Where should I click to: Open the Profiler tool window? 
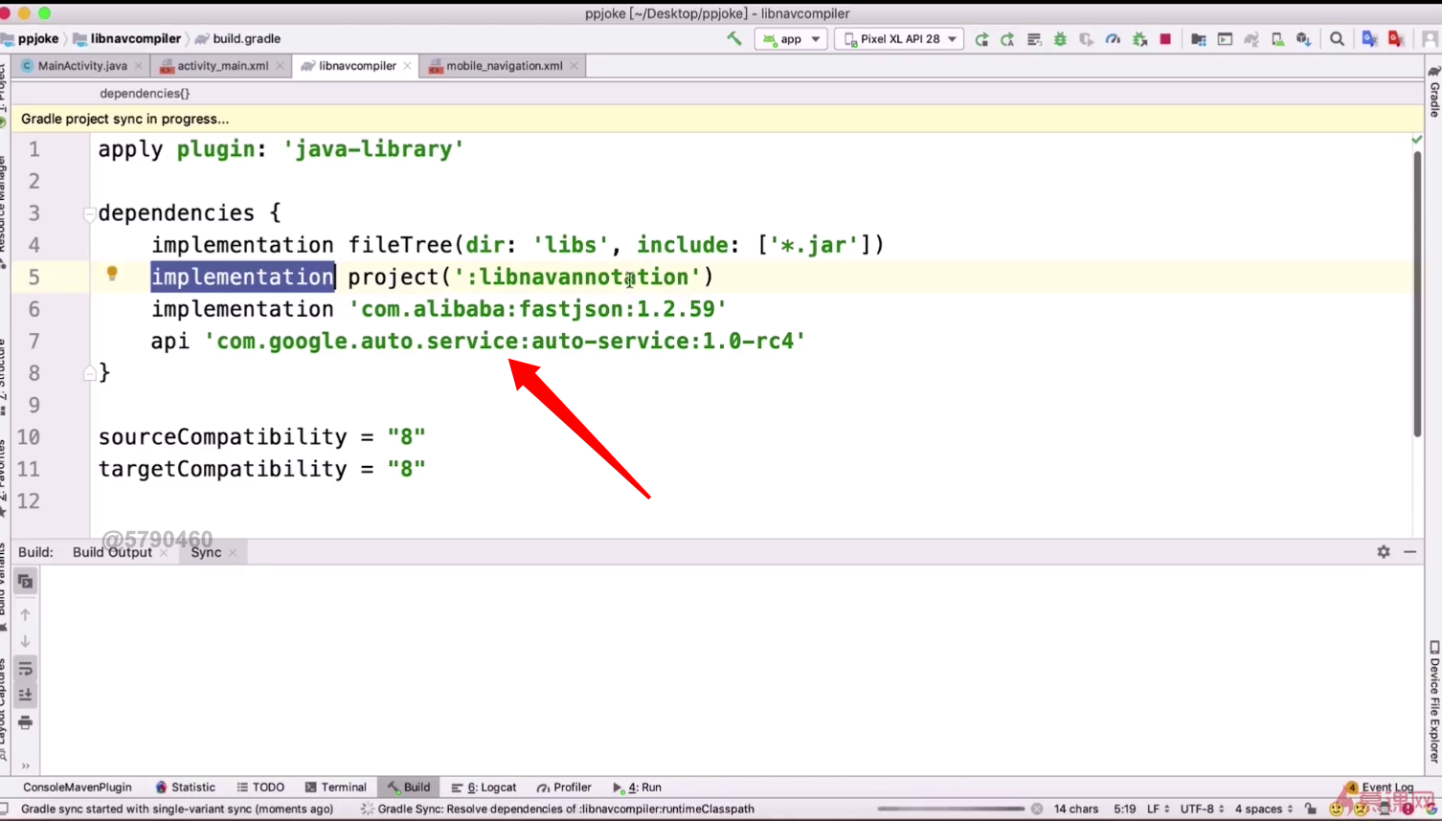coord(564,788)
